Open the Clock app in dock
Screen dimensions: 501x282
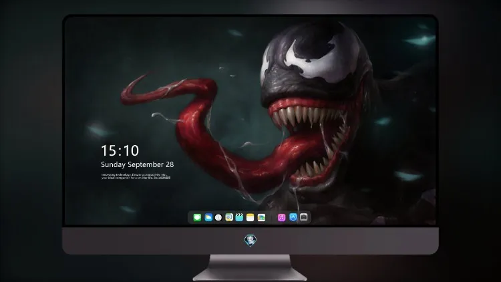[218, 217]
